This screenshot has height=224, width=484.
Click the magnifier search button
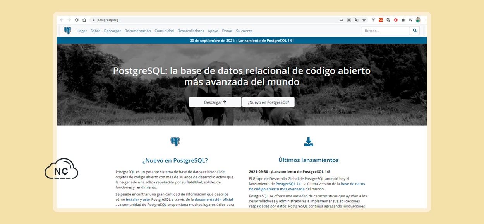[x=415, y=31]
